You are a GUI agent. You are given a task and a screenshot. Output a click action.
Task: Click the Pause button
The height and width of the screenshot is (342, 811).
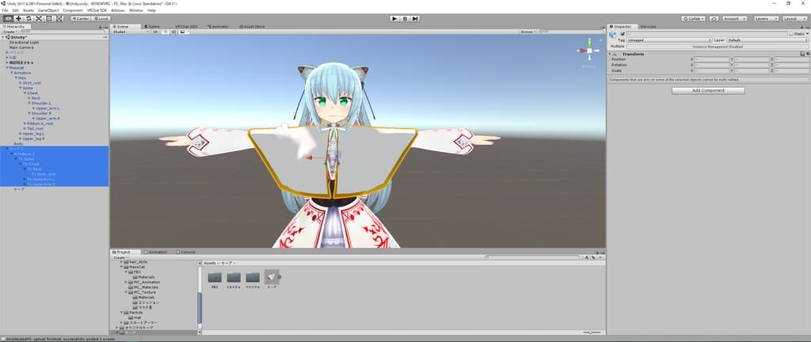tap(405, 18)
